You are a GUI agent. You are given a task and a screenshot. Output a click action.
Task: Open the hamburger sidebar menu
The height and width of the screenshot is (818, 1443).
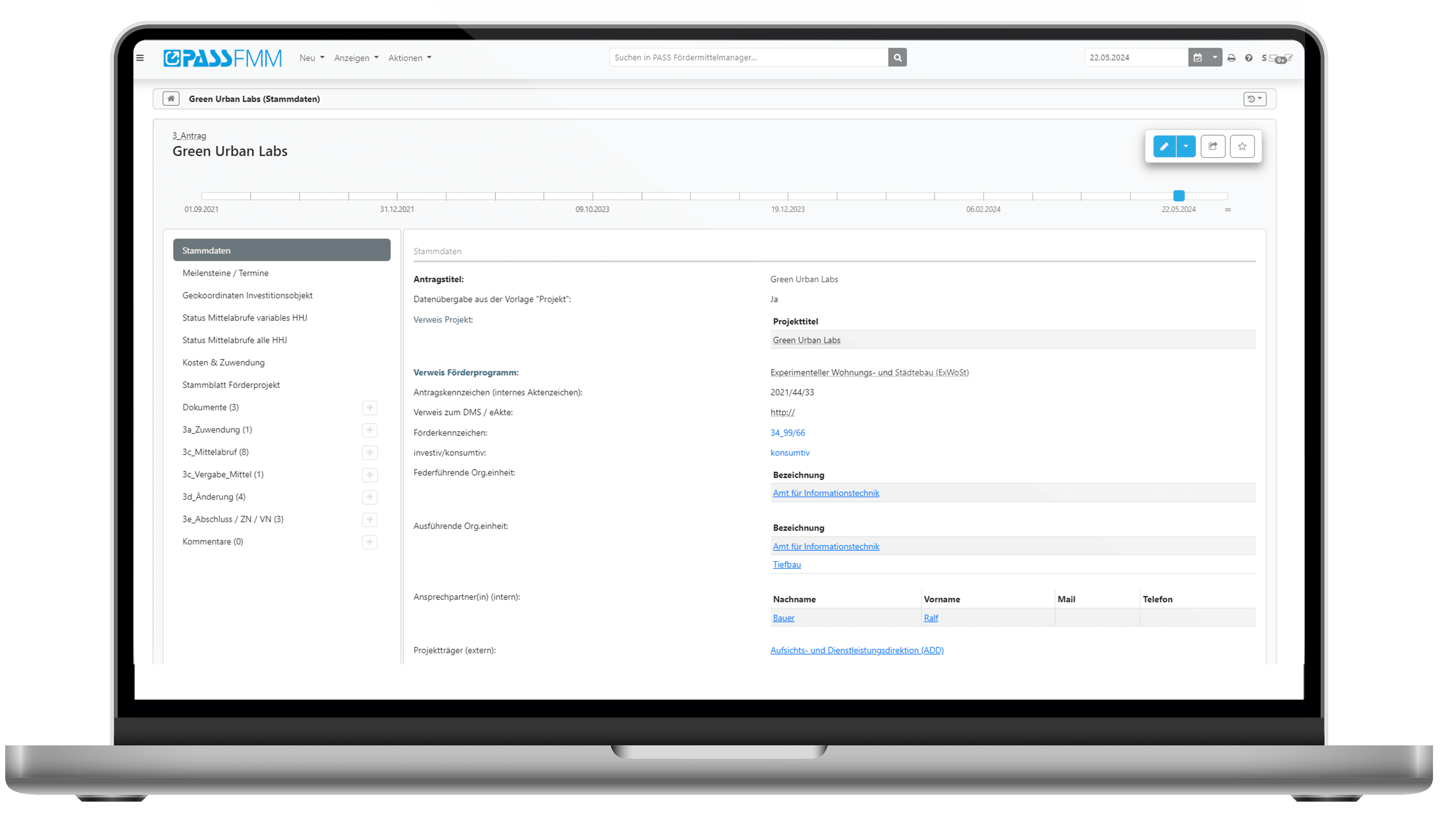coord(140,57)
